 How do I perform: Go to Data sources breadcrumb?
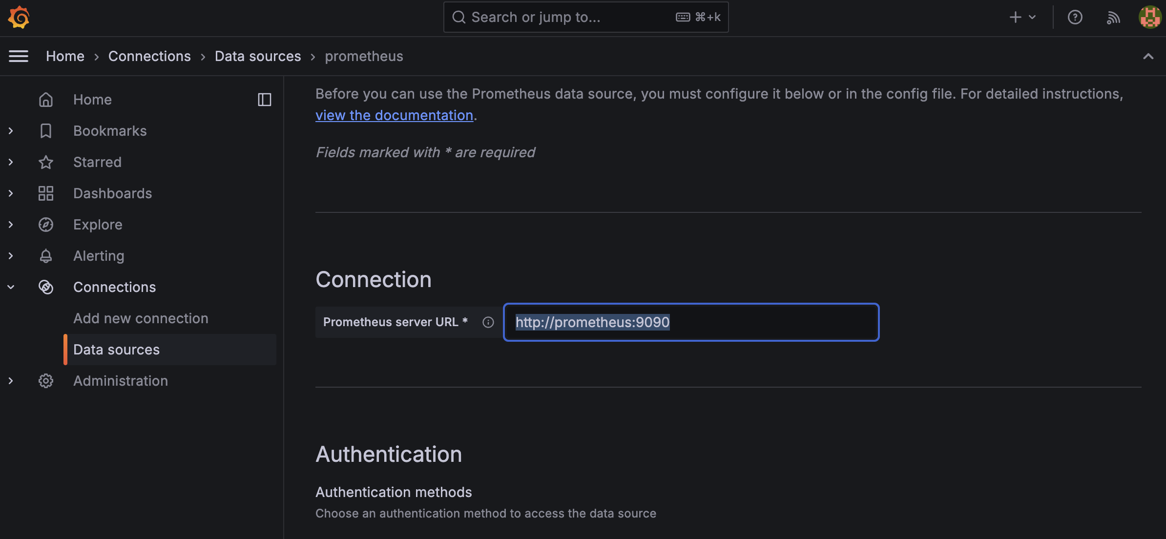[258, 56]
